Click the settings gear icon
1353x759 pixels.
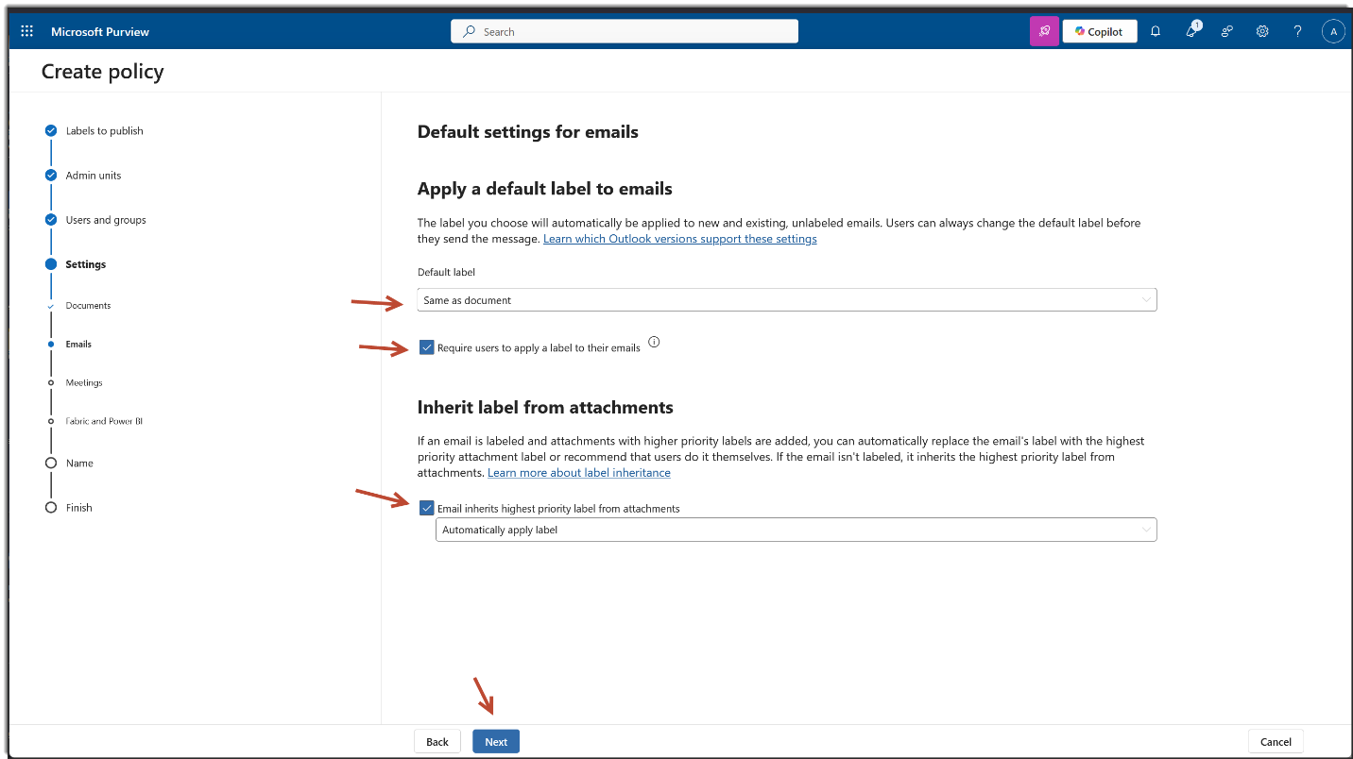pos(1262,31)
